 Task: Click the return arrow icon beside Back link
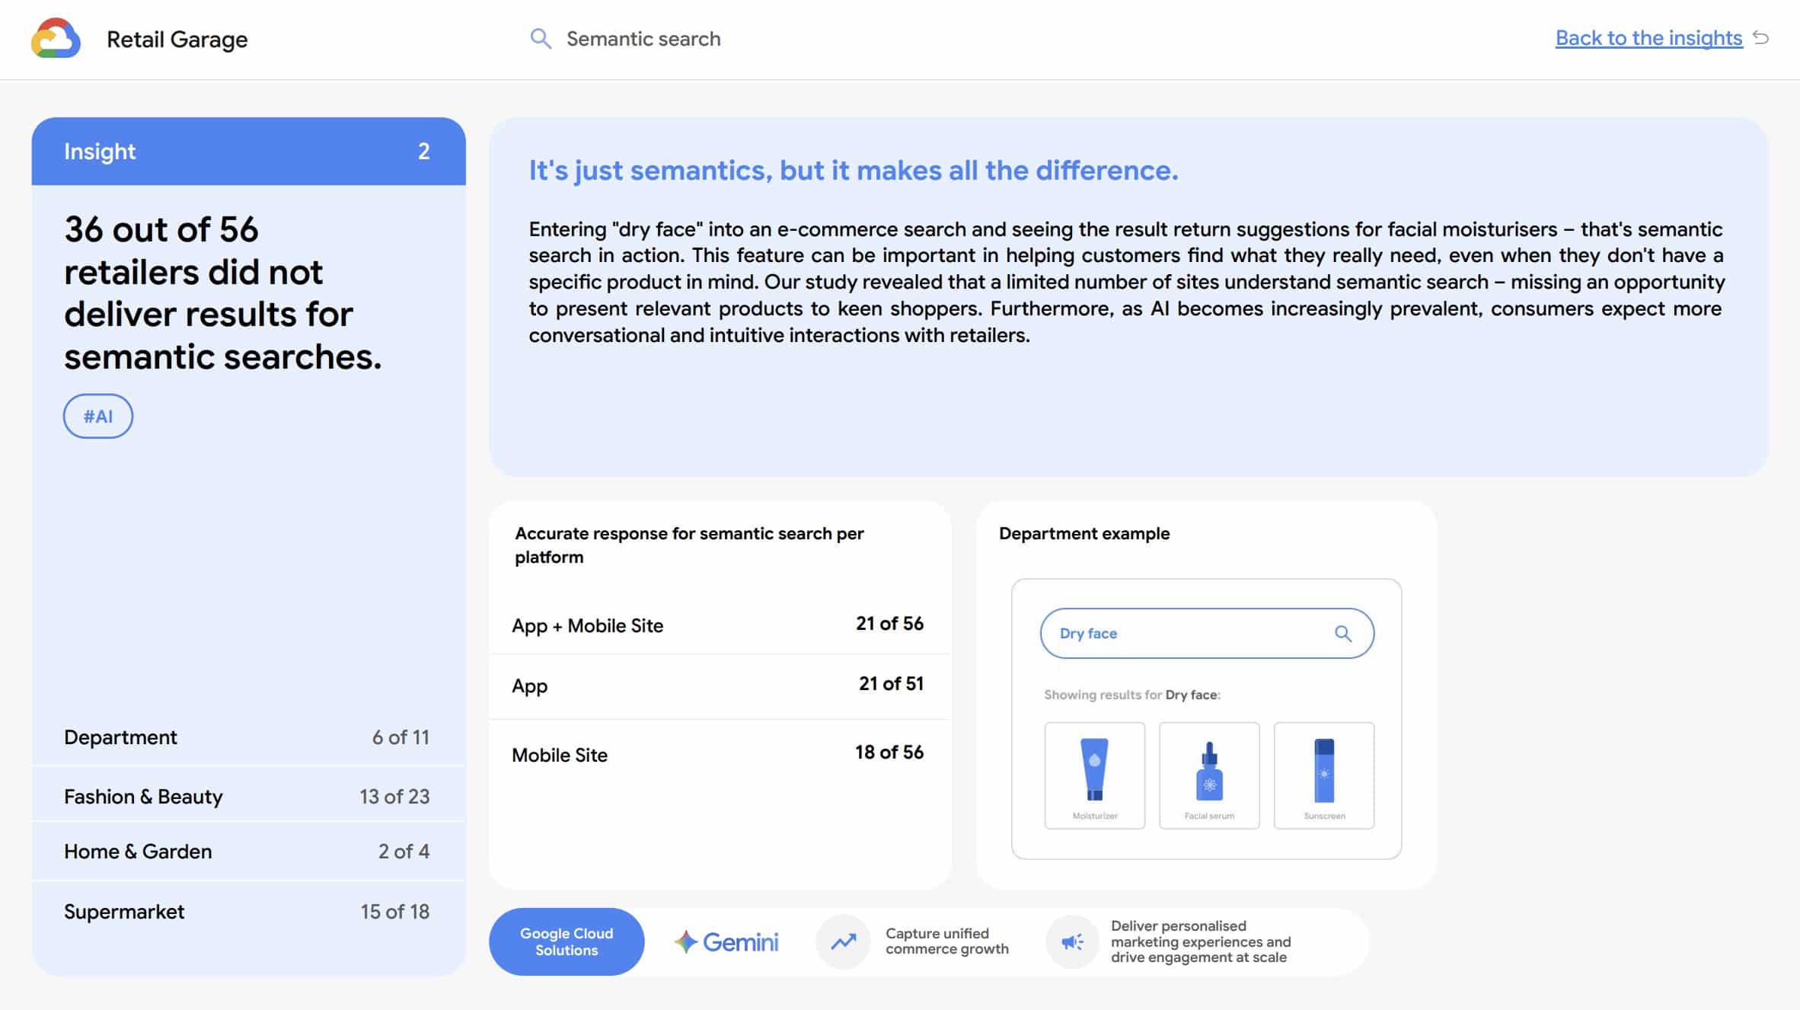point(1760,37)
